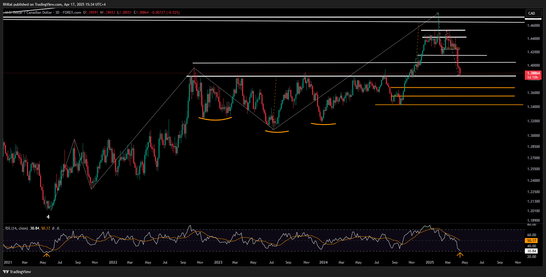546x277 pixels.
Task: Click the TradingView logo at bottom left
Action: [x=17, y=272]
